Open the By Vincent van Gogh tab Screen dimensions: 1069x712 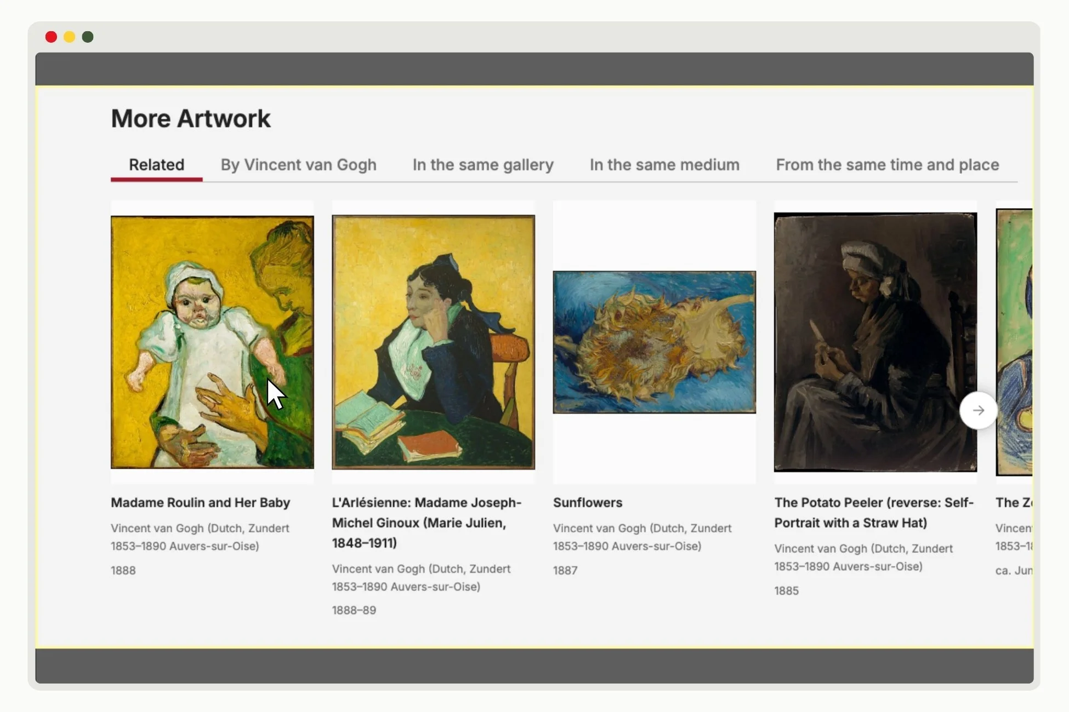click(298, 165)
